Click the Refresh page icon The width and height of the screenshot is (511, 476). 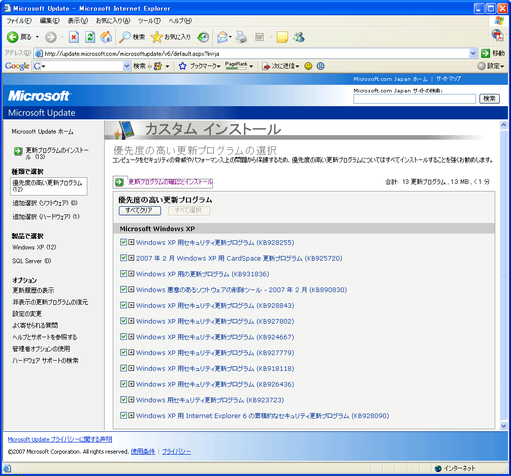click(x=90, y=37)
